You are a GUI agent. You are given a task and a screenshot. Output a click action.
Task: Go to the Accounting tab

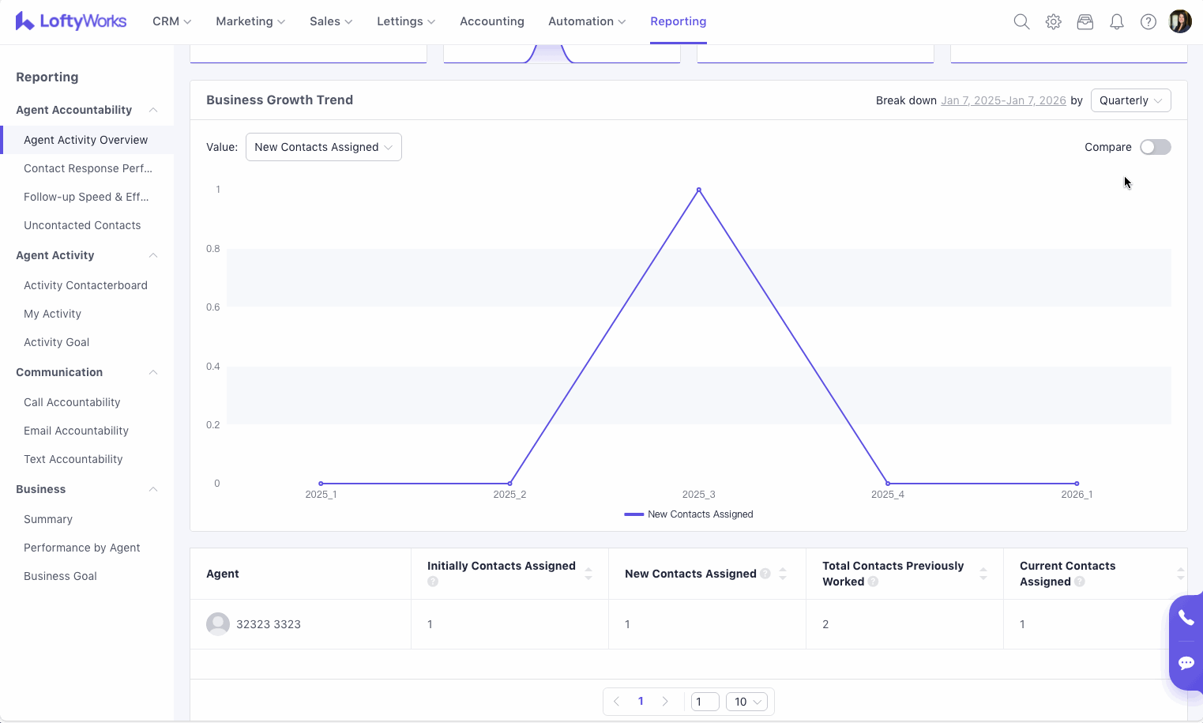click(491, 21)
